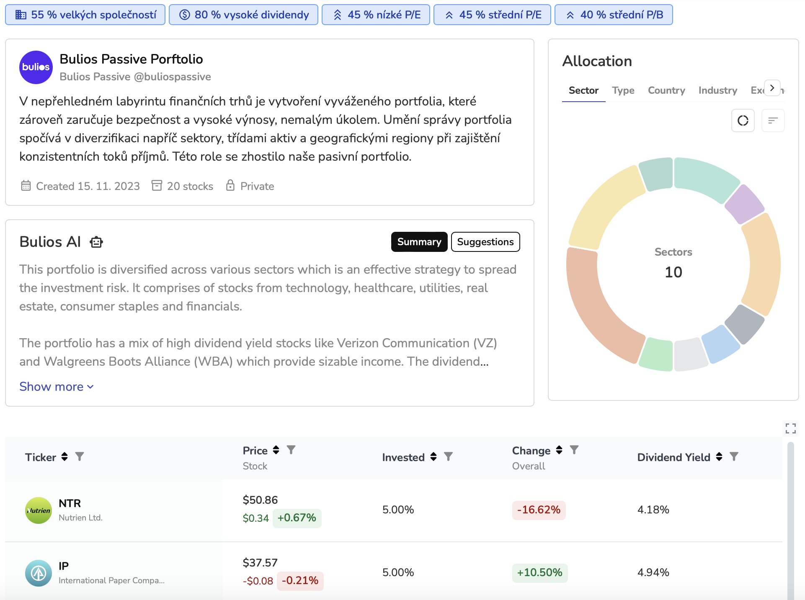Select the Summary view in Bulios AI
The image size is (805, 600).
point(419,242)
